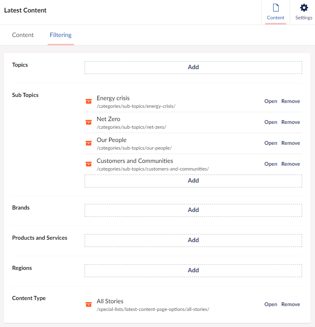Screen dimensions: 315x327
Task: Add a Products and Services filter
Action: tap(193, 240)
